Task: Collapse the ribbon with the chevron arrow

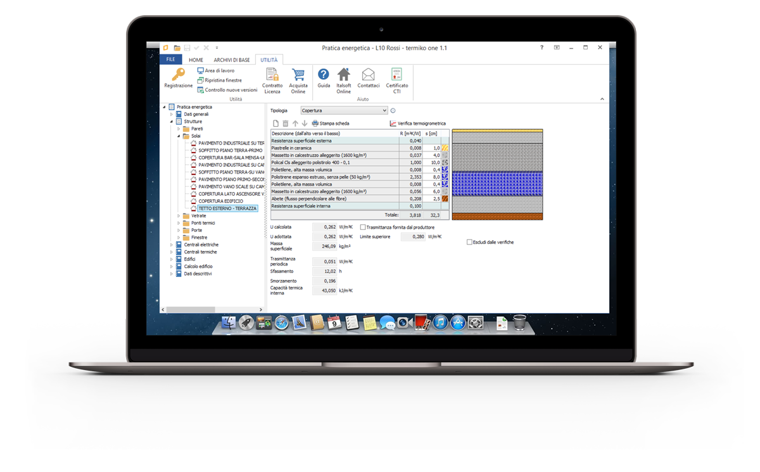Action: tap(602, 99)
